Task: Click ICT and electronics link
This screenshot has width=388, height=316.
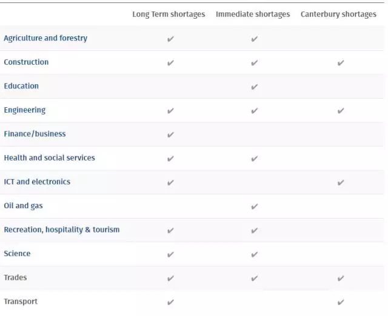Action: pyautogui.click(x=37, y=182)
